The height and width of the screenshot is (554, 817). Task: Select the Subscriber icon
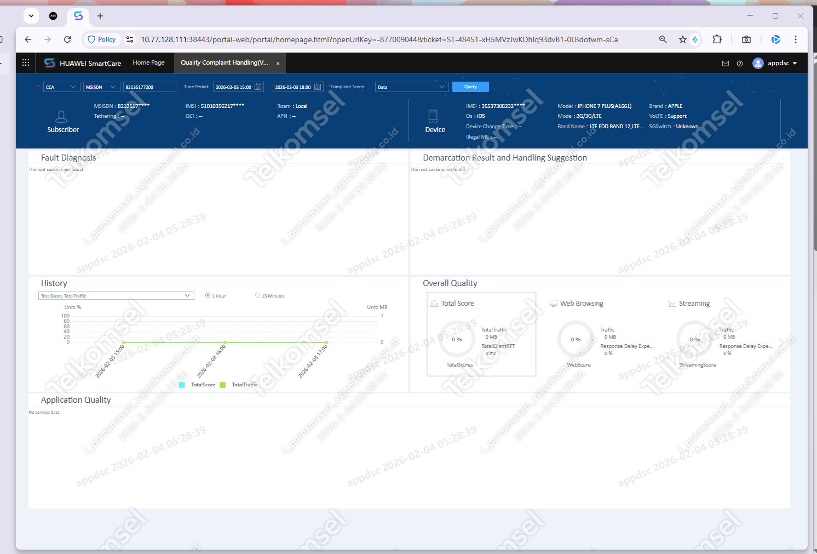coord(61,117)
